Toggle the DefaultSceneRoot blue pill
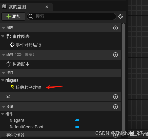Screen dimensions: 148x139 click(x=77, y=127)
